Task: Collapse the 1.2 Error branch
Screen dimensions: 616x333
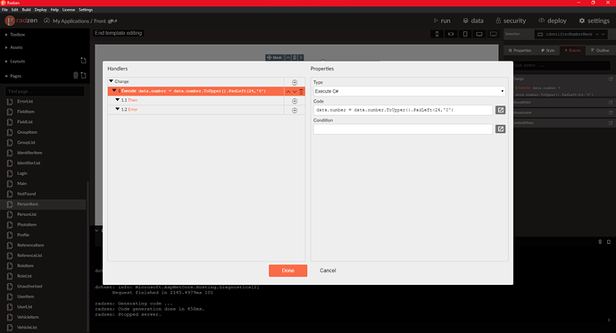Action: 117,109
